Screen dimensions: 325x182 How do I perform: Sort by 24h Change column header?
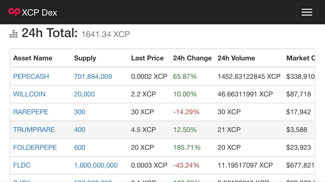pos(192,58)
